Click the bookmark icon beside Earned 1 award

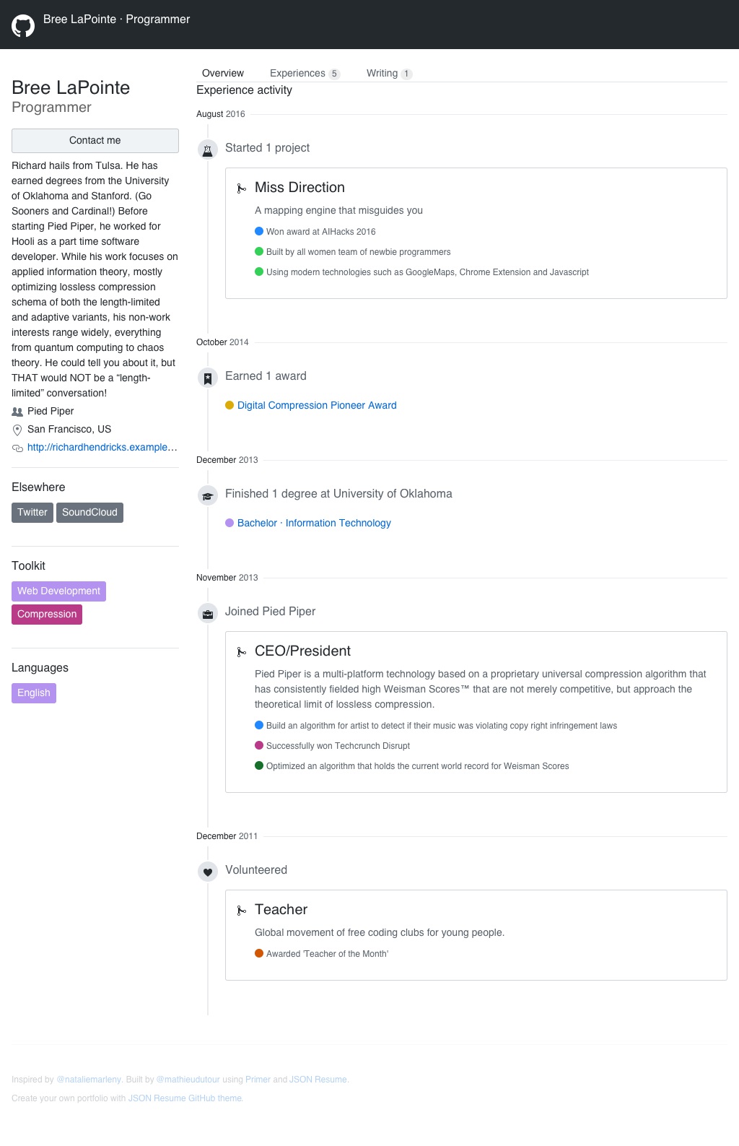pyautogui.click(x=208, y=378)
